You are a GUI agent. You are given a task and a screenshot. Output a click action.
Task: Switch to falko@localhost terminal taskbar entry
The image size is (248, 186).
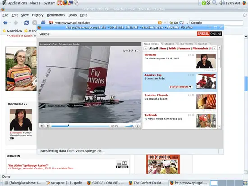click(x=23, y=183)
